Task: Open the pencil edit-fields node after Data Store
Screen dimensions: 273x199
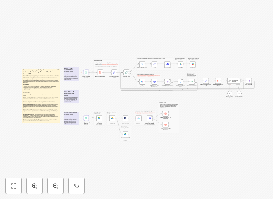Action: [x=114, y=72]
